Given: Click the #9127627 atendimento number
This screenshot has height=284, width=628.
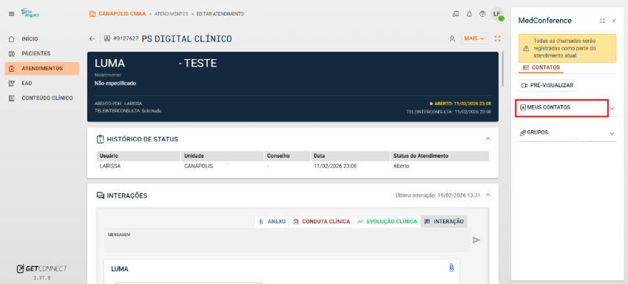Looking at the screenshot, I should 126,38.
